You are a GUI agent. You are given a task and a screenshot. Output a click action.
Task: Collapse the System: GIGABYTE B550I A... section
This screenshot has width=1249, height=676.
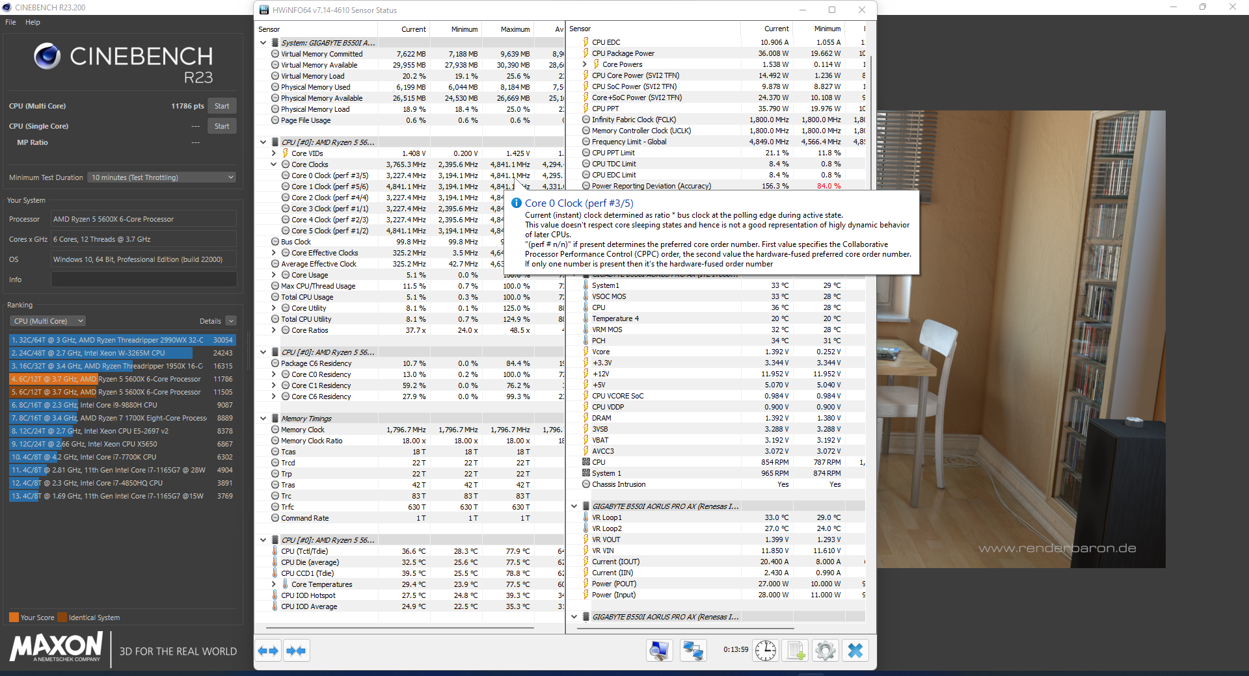point(263,43)
